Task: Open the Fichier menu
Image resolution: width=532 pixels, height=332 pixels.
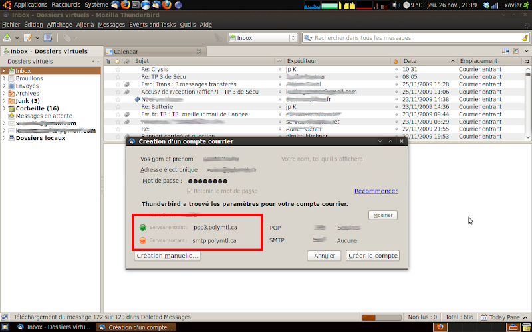Action: pos(11,25)
